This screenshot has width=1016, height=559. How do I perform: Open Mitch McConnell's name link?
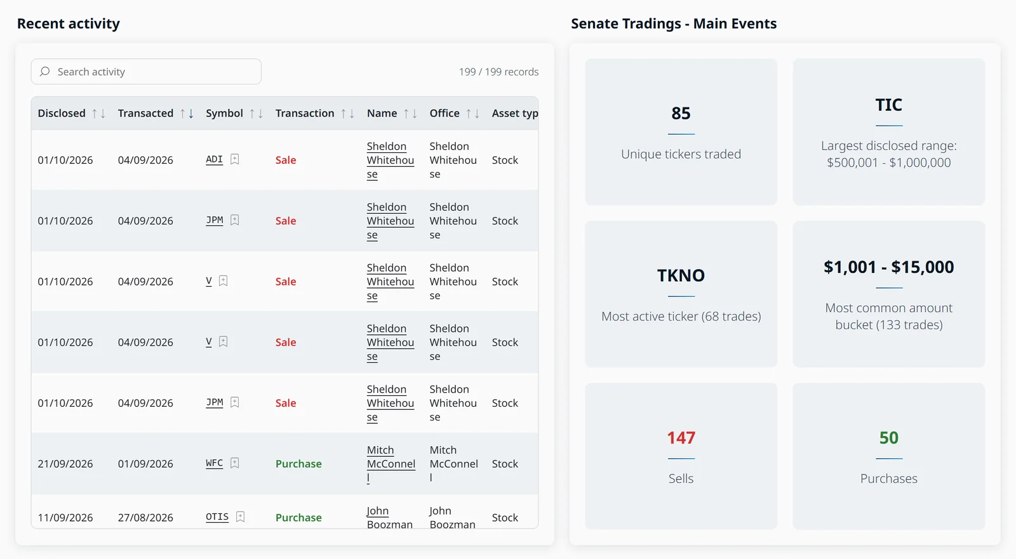[391, 464]
